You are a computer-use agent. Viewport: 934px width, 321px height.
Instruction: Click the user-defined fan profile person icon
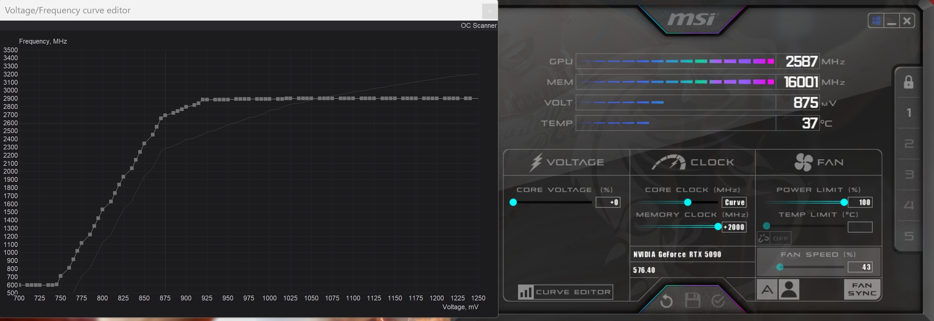(789, 290)
